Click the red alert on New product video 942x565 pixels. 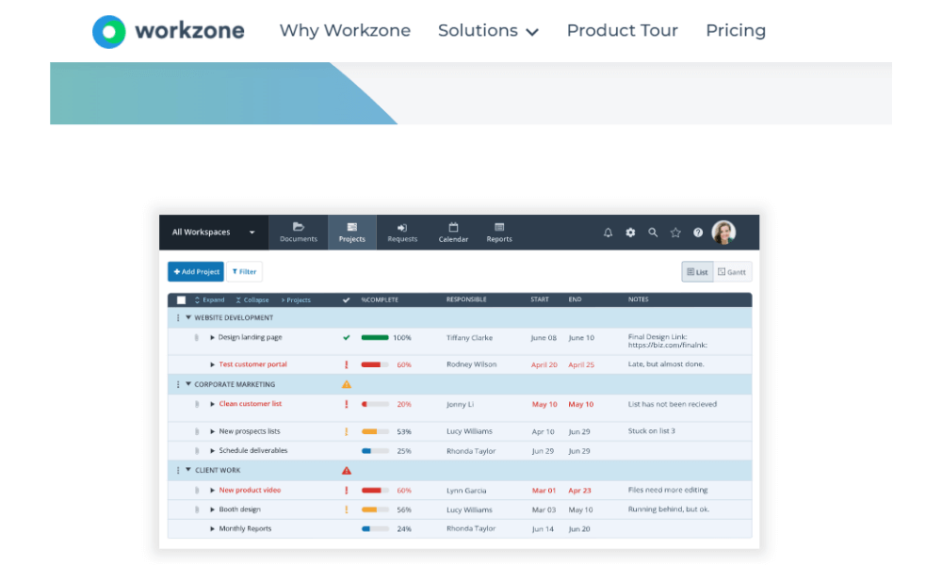pos(346,490)
